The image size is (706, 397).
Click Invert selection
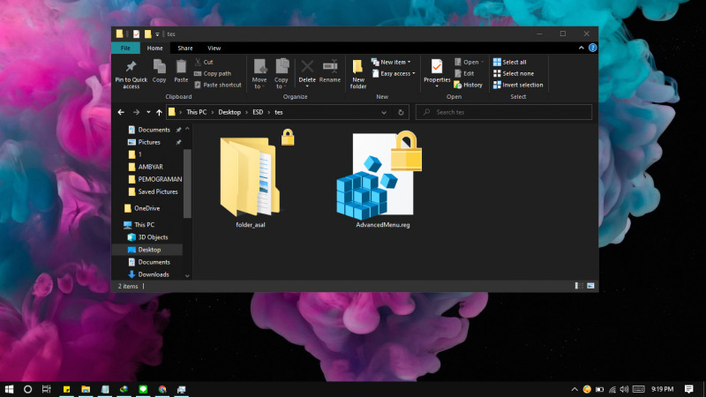click(518, 85)
